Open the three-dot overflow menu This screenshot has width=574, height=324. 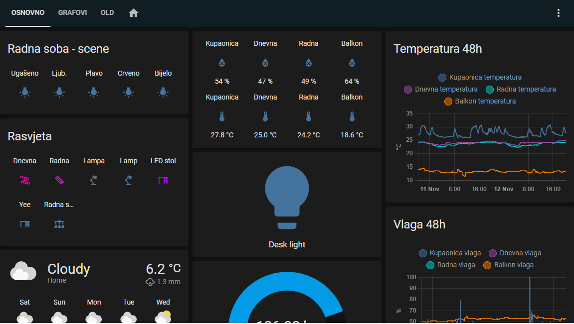click(558, 13)
